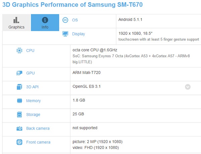Click the GPU graphics card icon
Image resolution: width=201 pixels, height=154 pixels.
19,73
